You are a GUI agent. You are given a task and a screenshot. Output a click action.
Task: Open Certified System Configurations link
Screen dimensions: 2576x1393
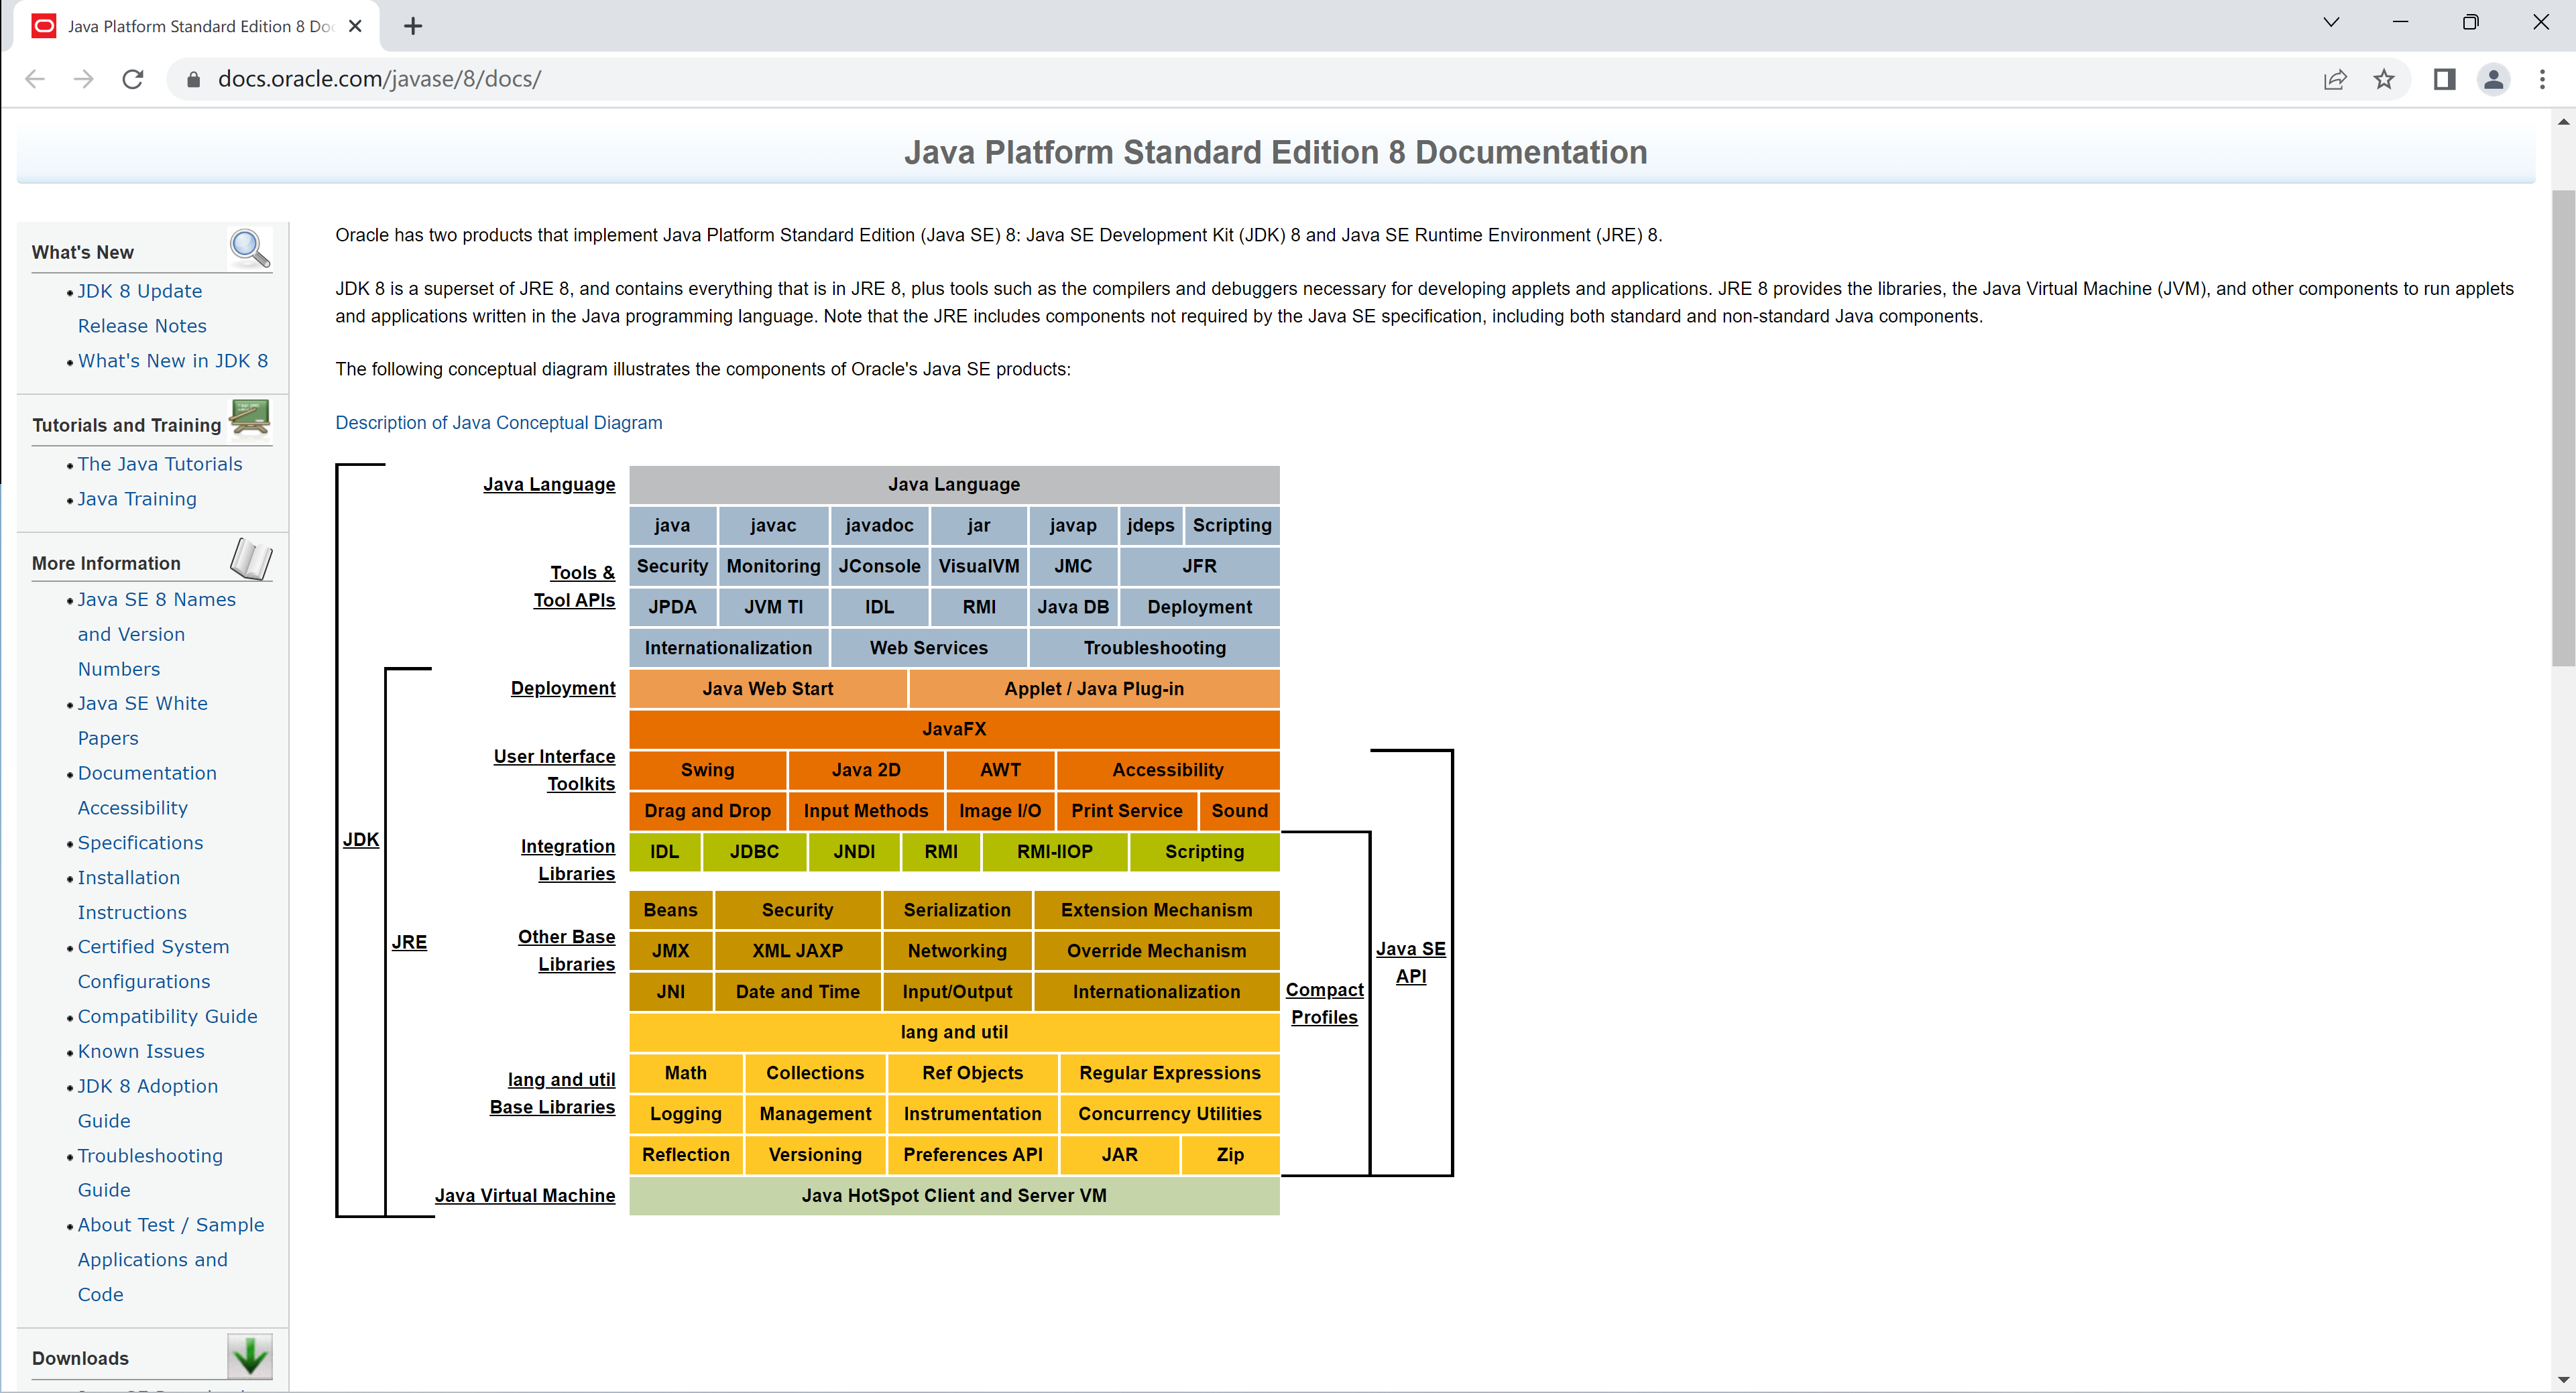(x=154, y=964)
